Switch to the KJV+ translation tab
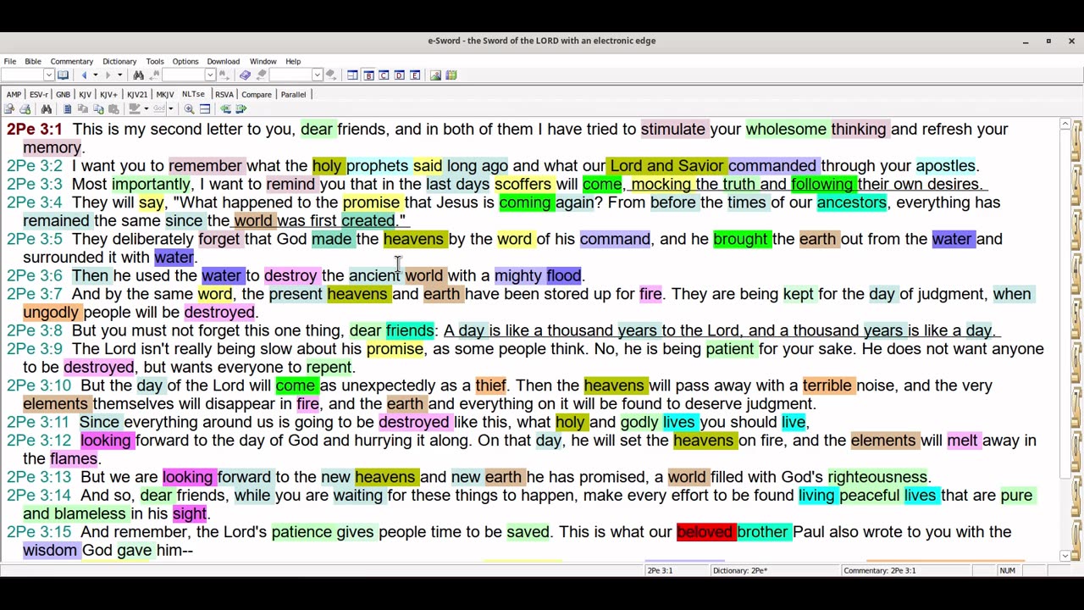This screenshot has width=1084, height=610. pyautogui.click(x=108, y=94)
